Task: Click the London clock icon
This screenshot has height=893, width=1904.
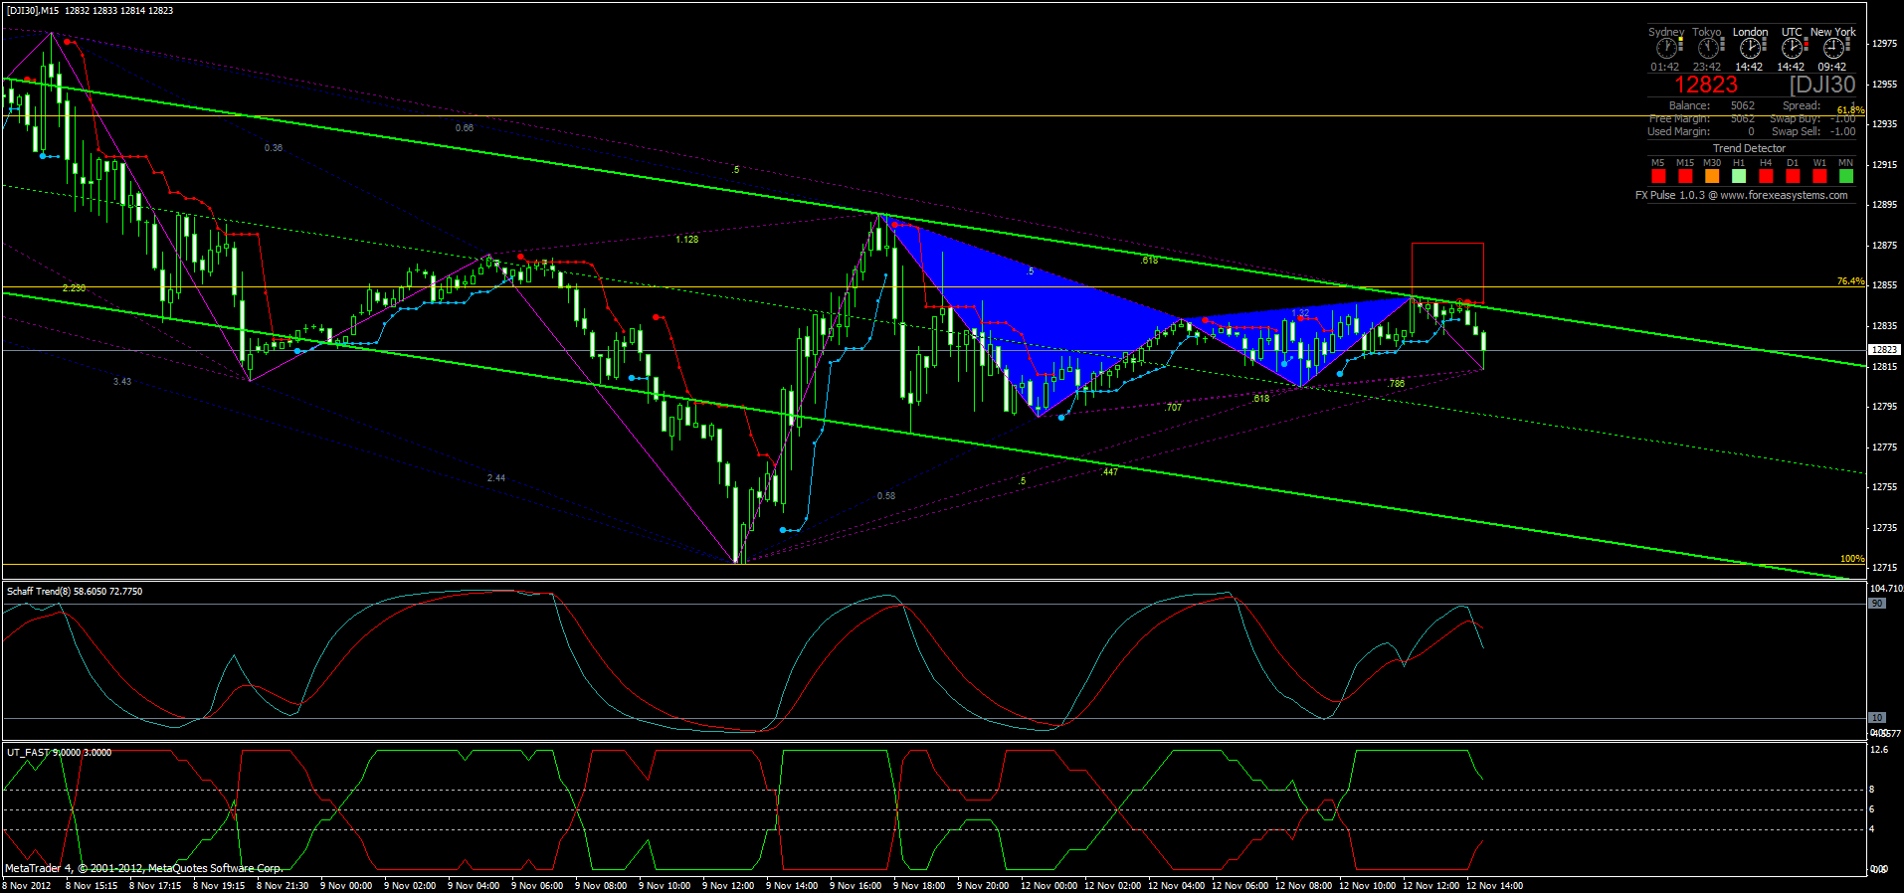Action: click(x=1750, y=48)
